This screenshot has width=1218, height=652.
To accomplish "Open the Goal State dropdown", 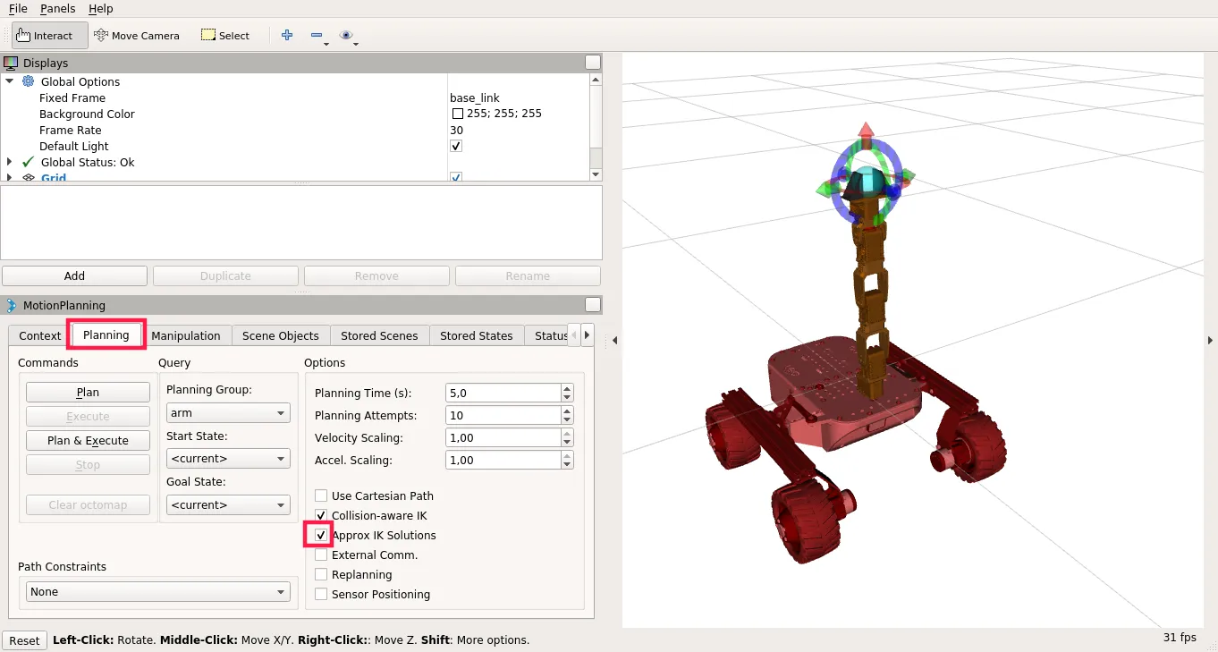I will (228, 505).
